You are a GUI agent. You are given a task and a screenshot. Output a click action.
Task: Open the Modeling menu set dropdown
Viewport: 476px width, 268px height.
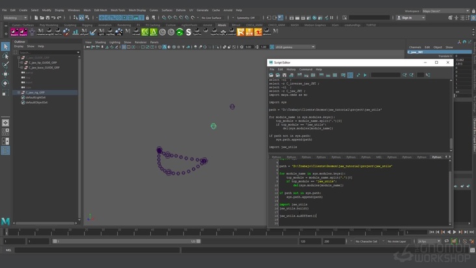[x=15, y=18]
